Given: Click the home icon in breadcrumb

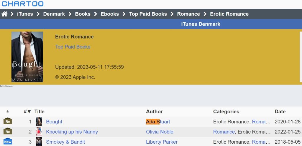Looking at the screenshot, I should (4, 14).
